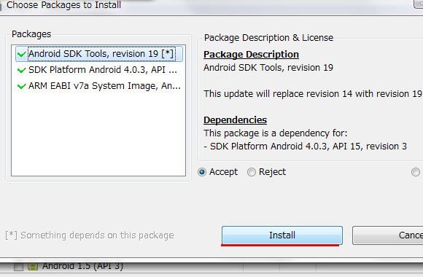Select Android SDK Tools, revision 19 package
423x277 pixels.
[x=99, y=54]
